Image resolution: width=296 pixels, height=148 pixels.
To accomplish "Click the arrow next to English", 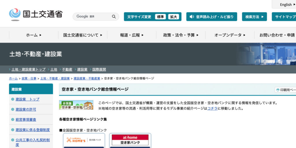I will point(294,5).
